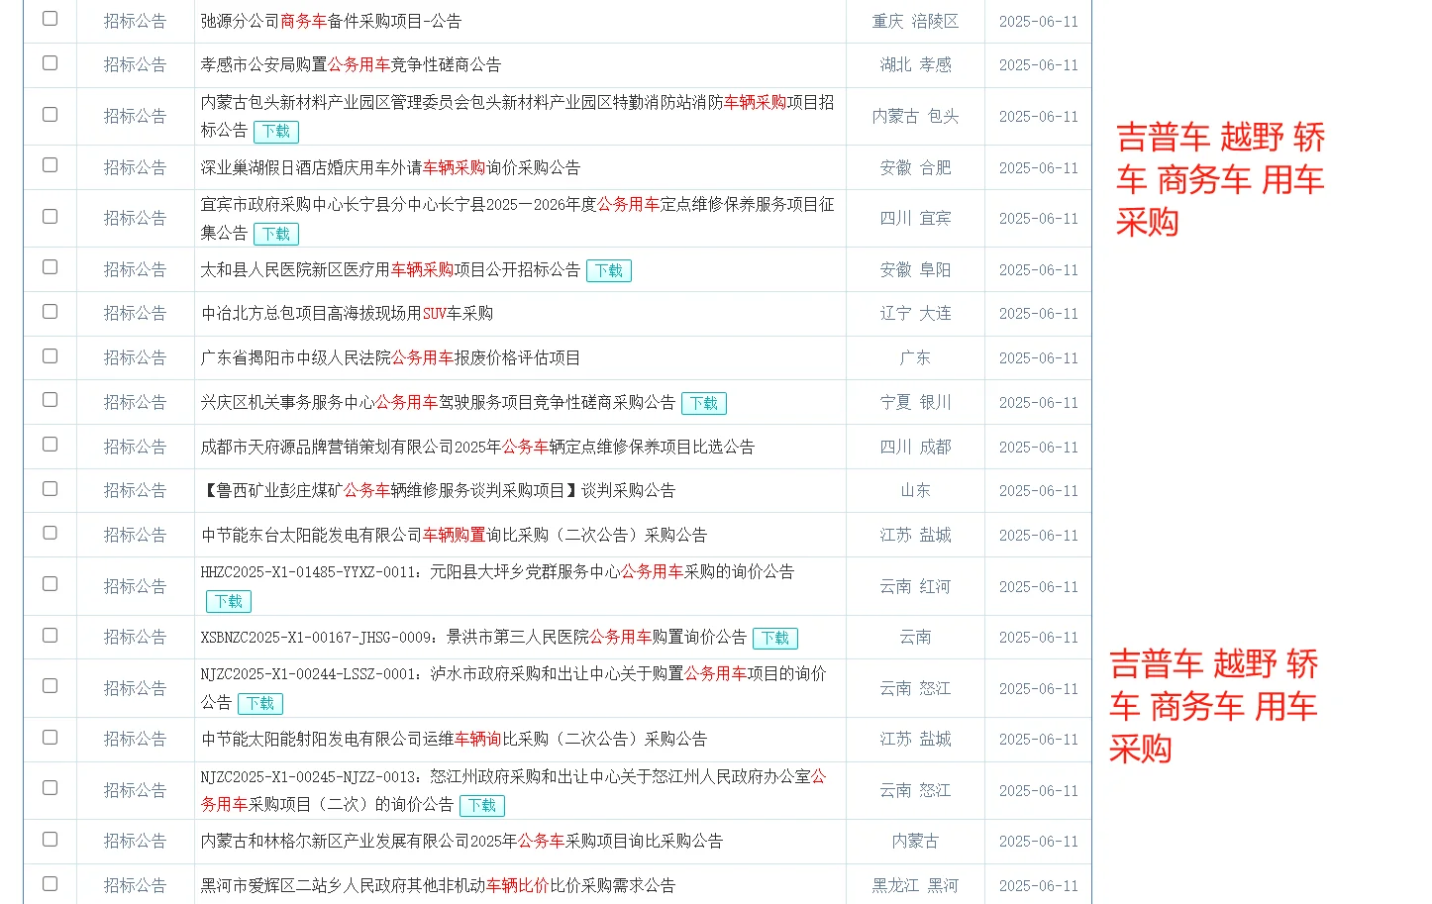Viewport: 1432px width, 904px height.
Task: Click 下载 for 兴庆区机关事务服务中心 announcement
Action: click(x=704, y=403)
